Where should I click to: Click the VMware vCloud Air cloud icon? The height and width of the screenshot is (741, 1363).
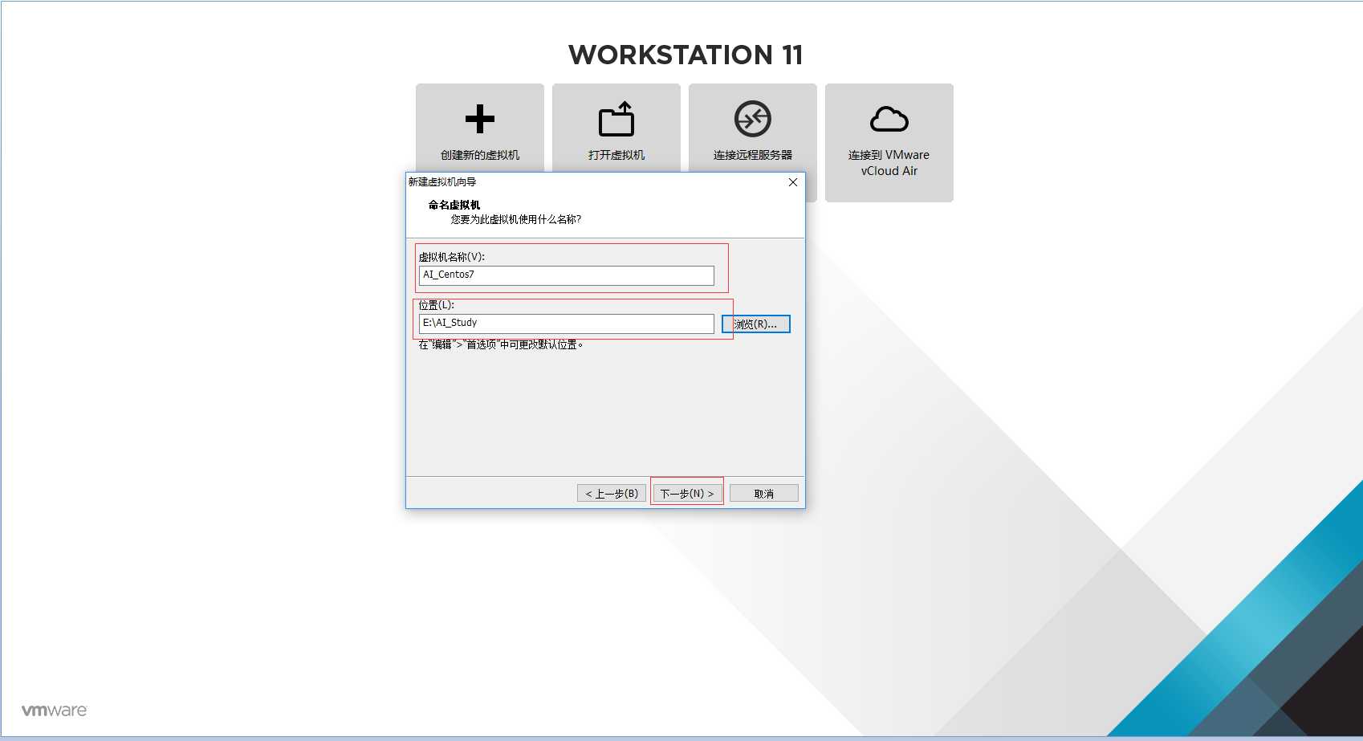coord(889,119)
